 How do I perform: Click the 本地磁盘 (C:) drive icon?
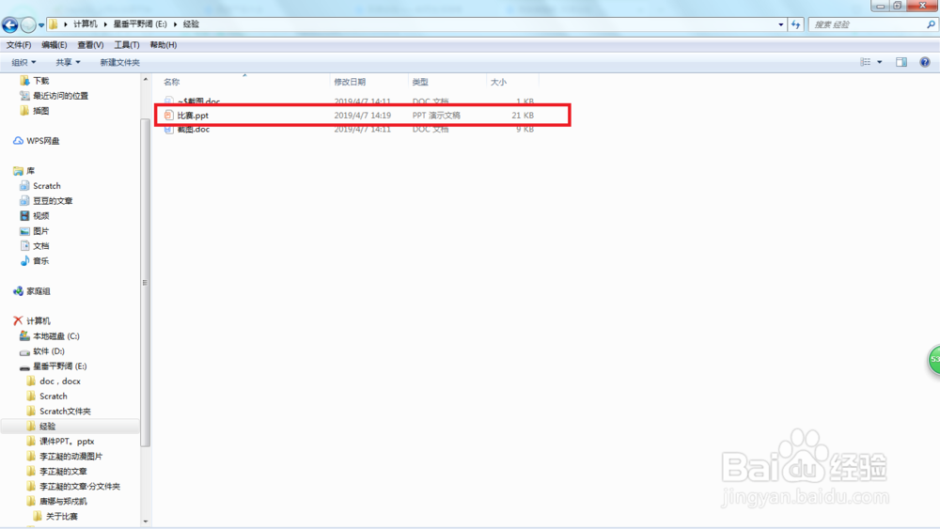24,335
